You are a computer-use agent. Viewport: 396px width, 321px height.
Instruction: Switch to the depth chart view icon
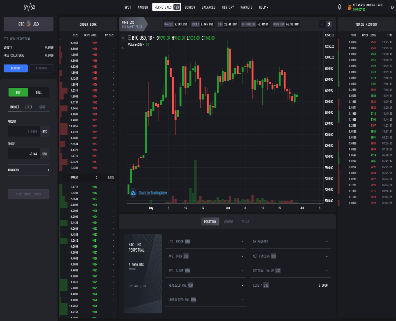pyautogui.click(x=322, y=24)
